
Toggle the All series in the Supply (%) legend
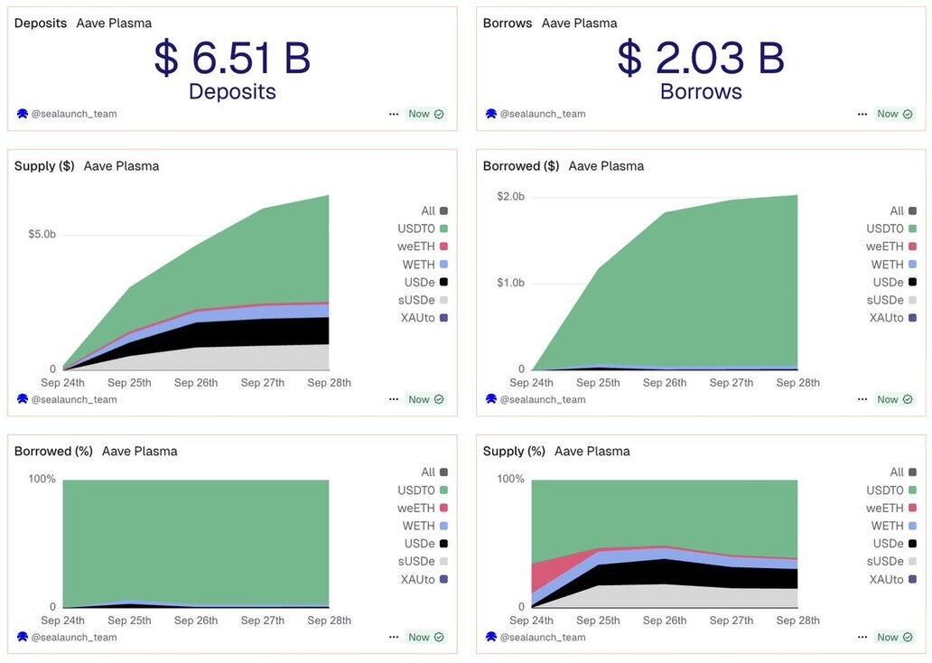click(x=903, y=472)
